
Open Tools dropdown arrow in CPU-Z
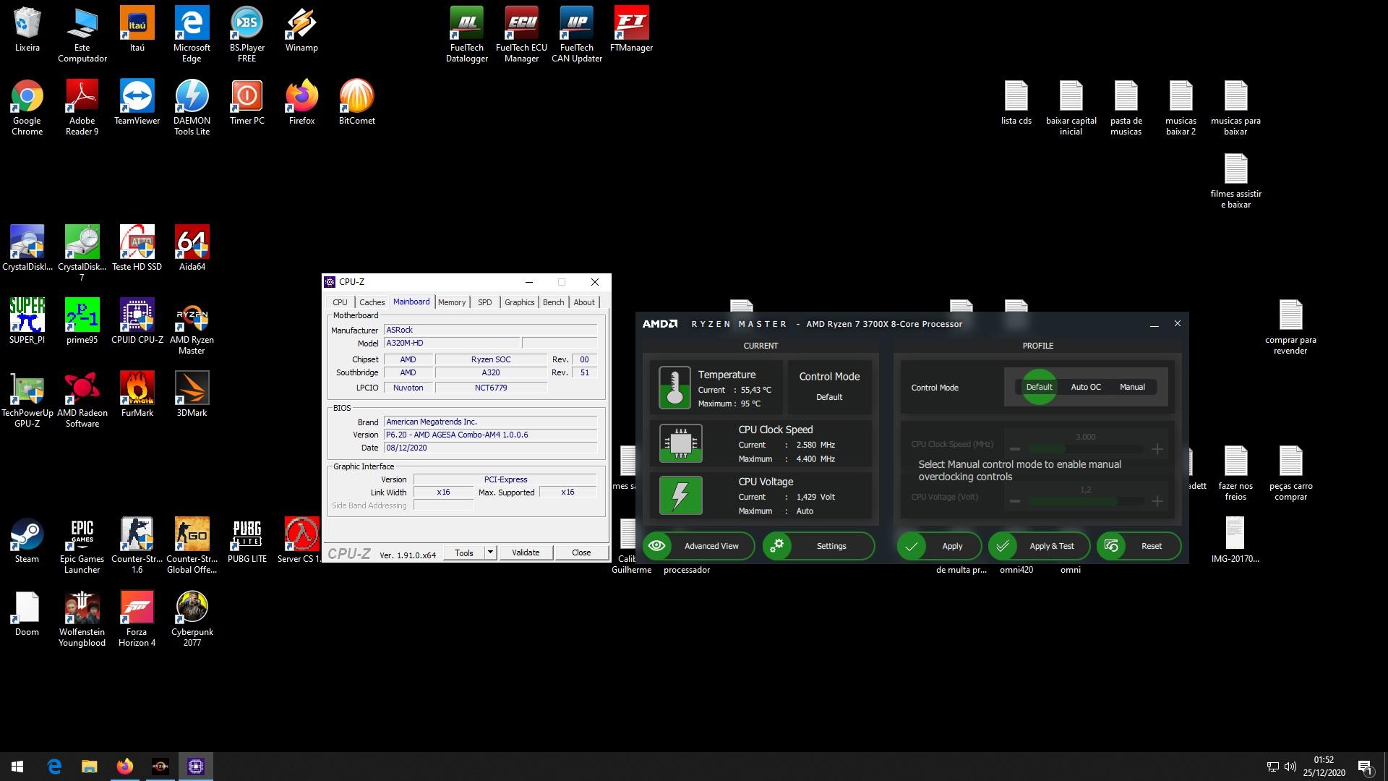click(x=490, y=552)
